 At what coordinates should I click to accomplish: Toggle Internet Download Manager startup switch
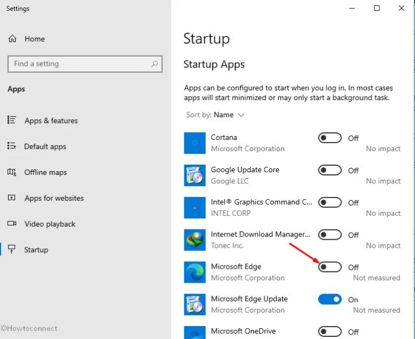(330, 235)
